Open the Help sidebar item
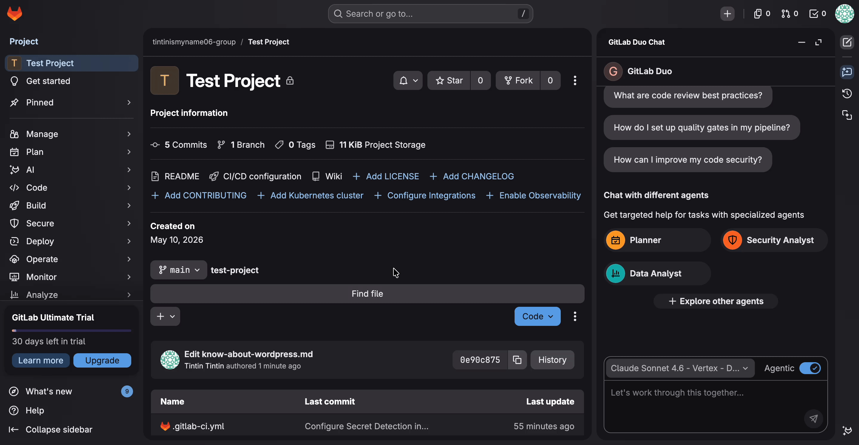The height and width of the screenshot is (445, 859). pyautogui.click(x=71, y=410)
